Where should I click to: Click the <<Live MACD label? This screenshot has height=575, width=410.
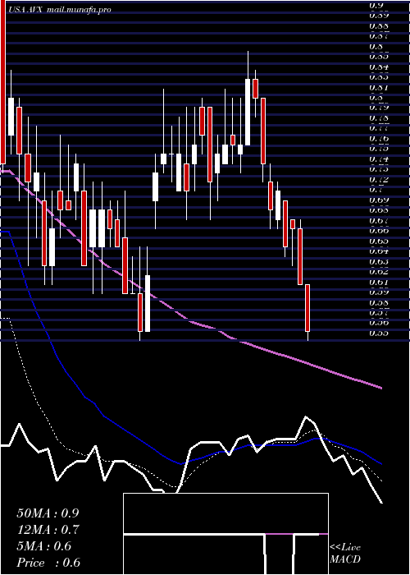click(345, 554)
